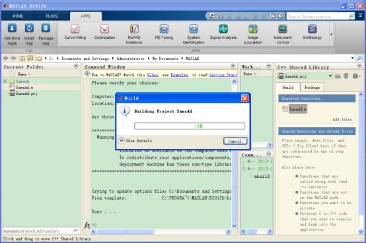The image size is (366, 243).
Task: Expand the apps gallery dropdown arrow
Action: tap(331, 34)
